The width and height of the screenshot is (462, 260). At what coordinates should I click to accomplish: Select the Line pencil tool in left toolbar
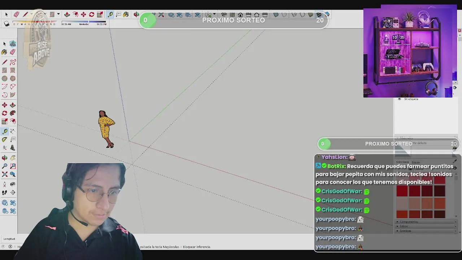click(x=5, y=62)
